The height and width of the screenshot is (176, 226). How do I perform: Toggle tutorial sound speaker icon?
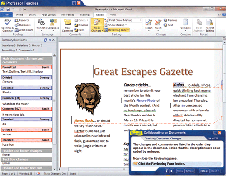pos(172,171)
